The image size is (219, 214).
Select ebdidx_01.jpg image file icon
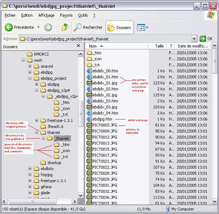tap(89, 83)
